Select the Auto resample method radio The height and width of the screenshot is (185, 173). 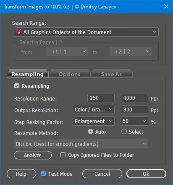[90, 132]
